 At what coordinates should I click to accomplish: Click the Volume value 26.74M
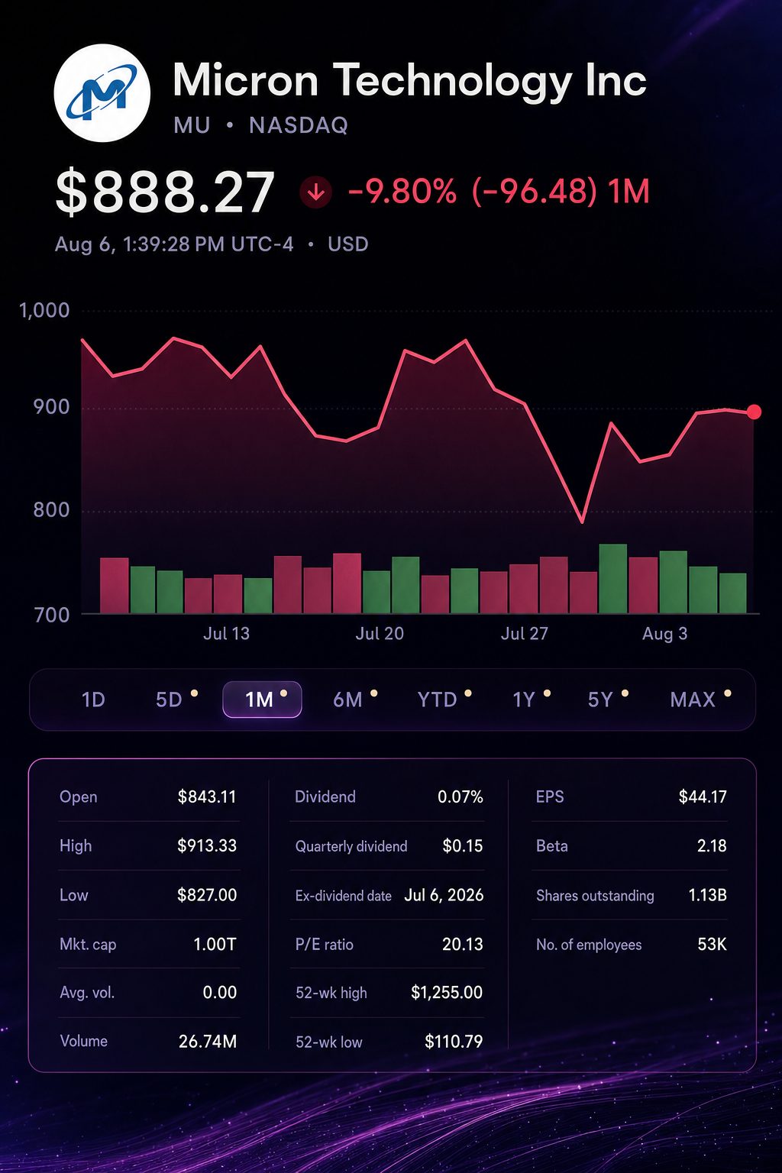208,1042
